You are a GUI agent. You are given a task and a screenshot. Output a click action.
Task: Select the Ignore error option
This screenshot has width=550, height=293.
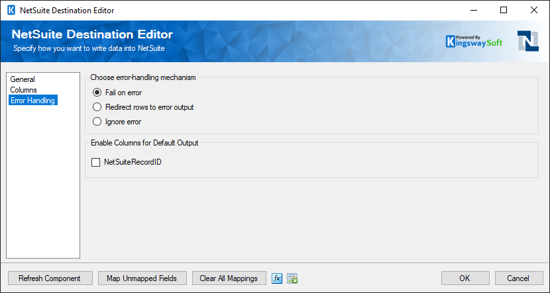pos(117,122)
